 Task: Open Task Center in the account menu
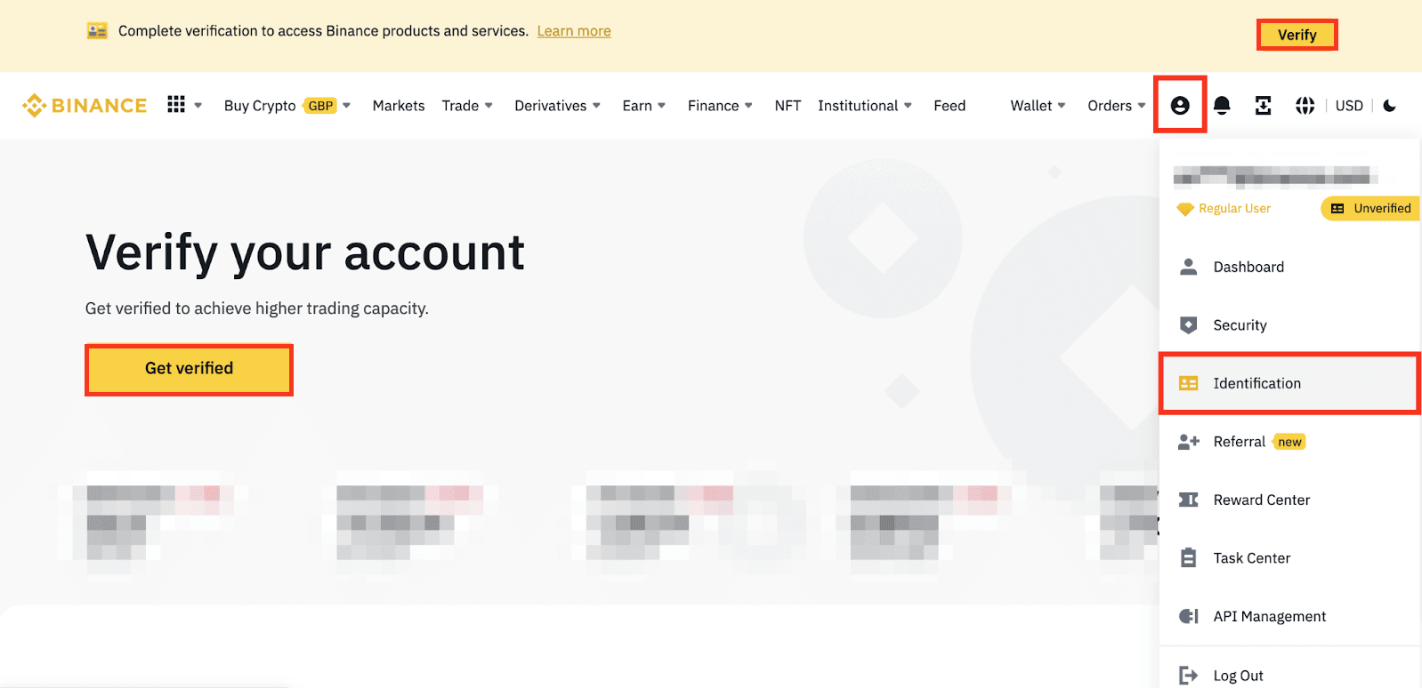pos(1289,558)
